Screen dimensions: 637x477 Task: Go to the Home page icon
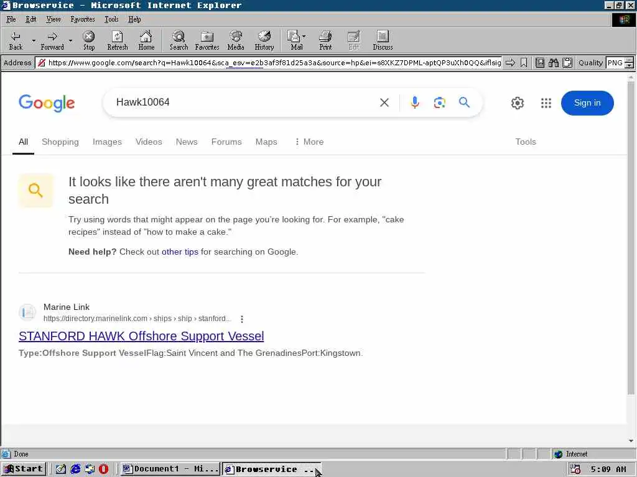tap(146, 40)
